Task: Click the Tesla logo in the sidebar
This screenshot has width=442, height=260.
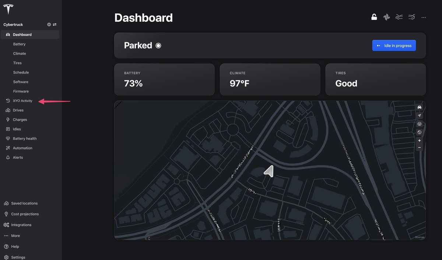Action: [8, 10]
